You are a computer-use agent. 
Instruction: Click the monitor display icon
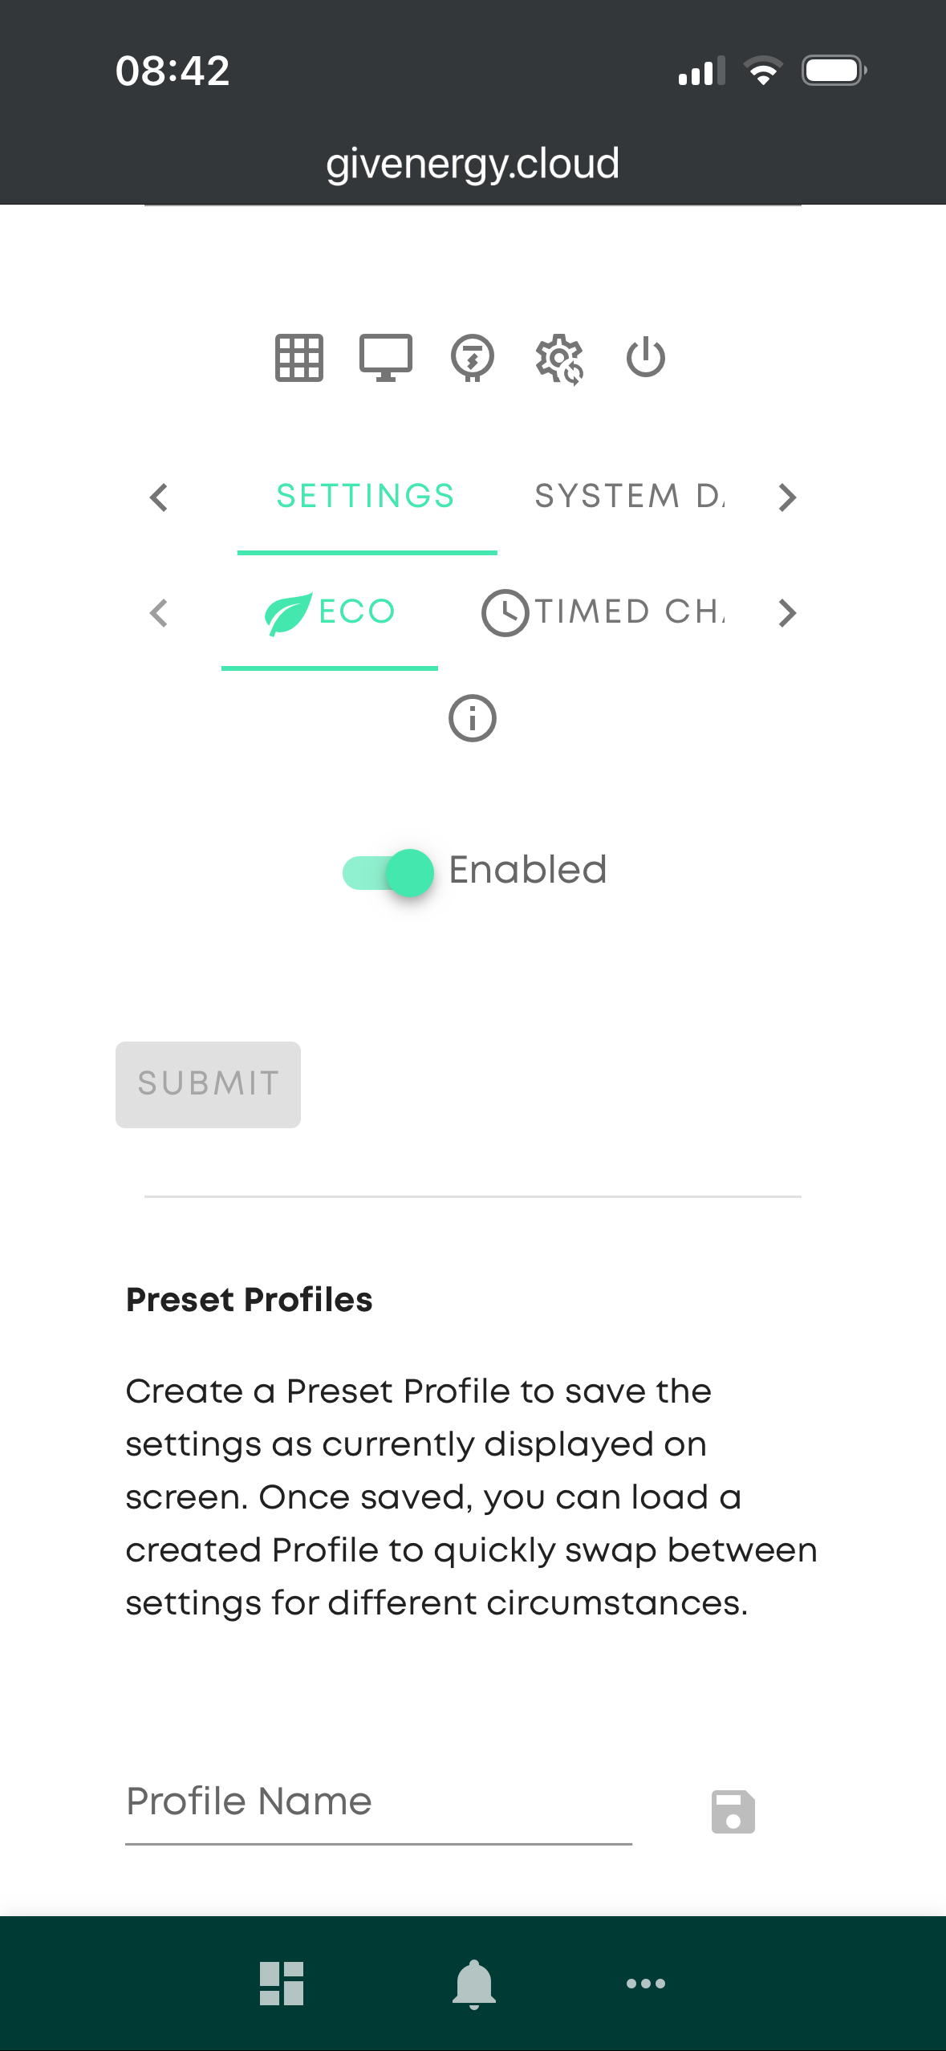click(385, 358)
